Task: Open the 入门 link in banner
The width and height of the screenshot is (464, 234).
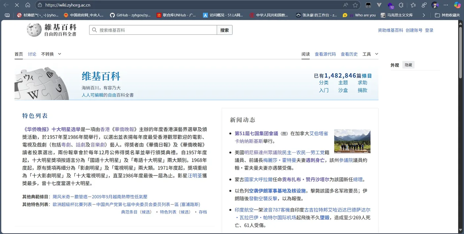Action: [324, 90]
